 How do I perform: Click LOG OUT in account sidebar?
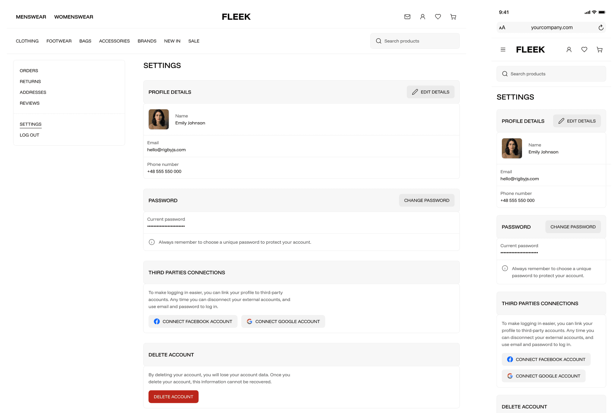(30, 135)
